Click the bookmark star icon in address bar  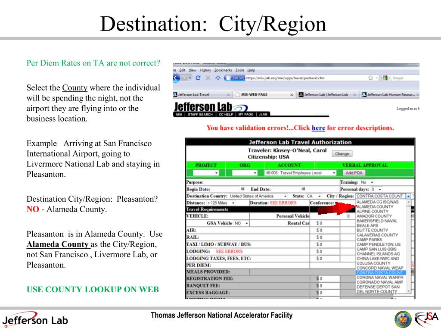[x=371, y=78]
